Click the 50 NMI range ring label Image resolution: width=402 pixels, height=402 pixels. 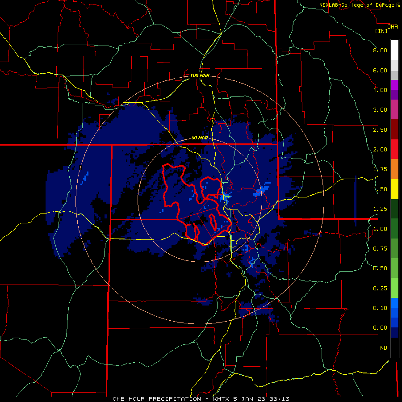pos(200,138)
